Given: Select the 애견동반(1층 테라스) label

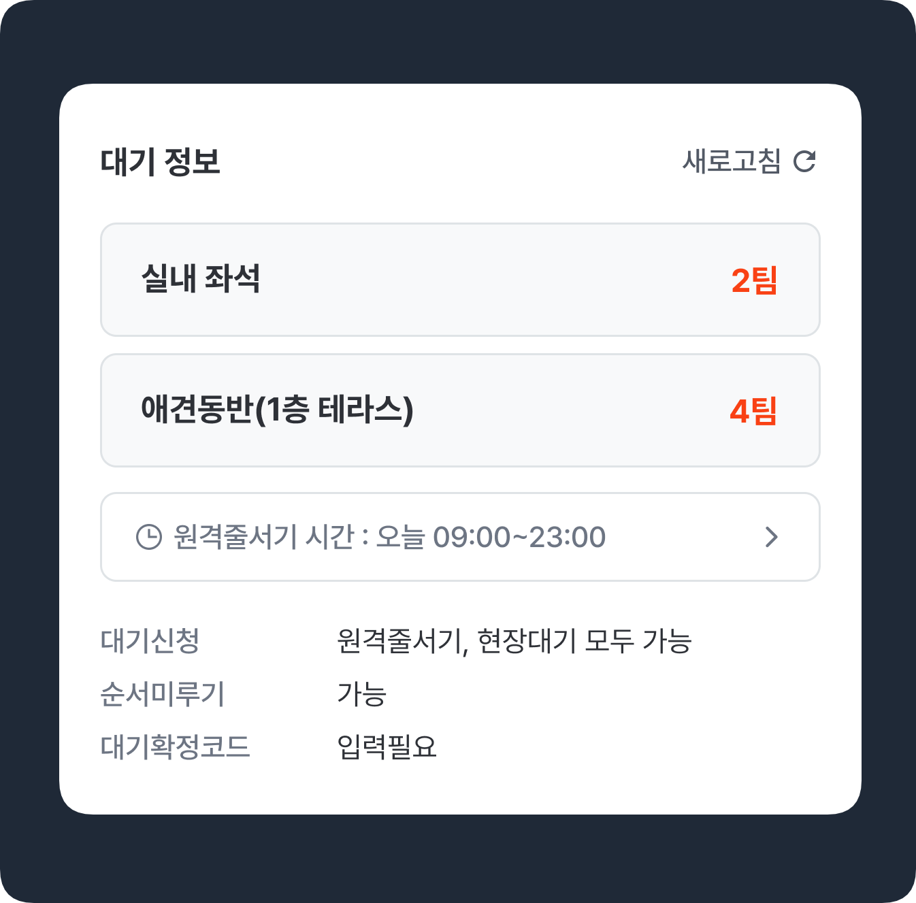Looking at the screenshot, I should (277, 410).
